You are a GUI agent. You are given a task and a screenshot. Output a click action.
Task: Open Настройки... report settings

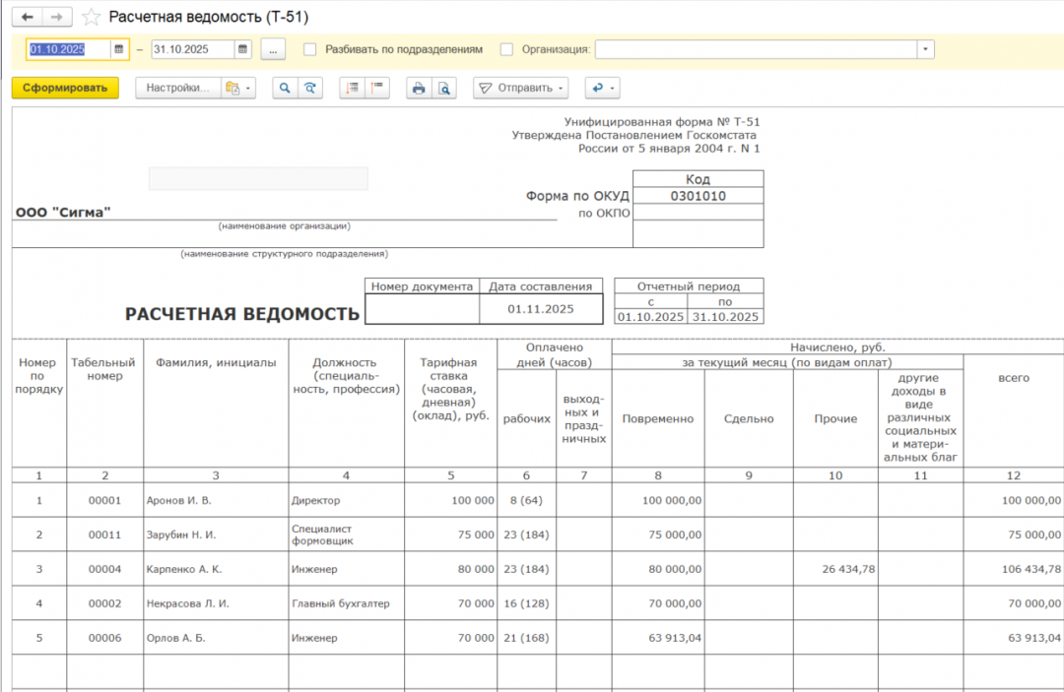click(x=177, y=89)
